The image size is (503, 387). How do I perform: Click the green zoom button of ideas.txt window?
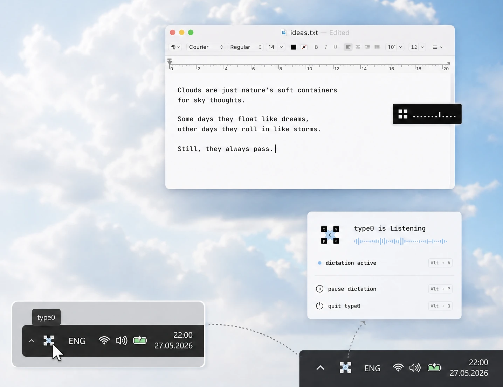click(191, 33)
